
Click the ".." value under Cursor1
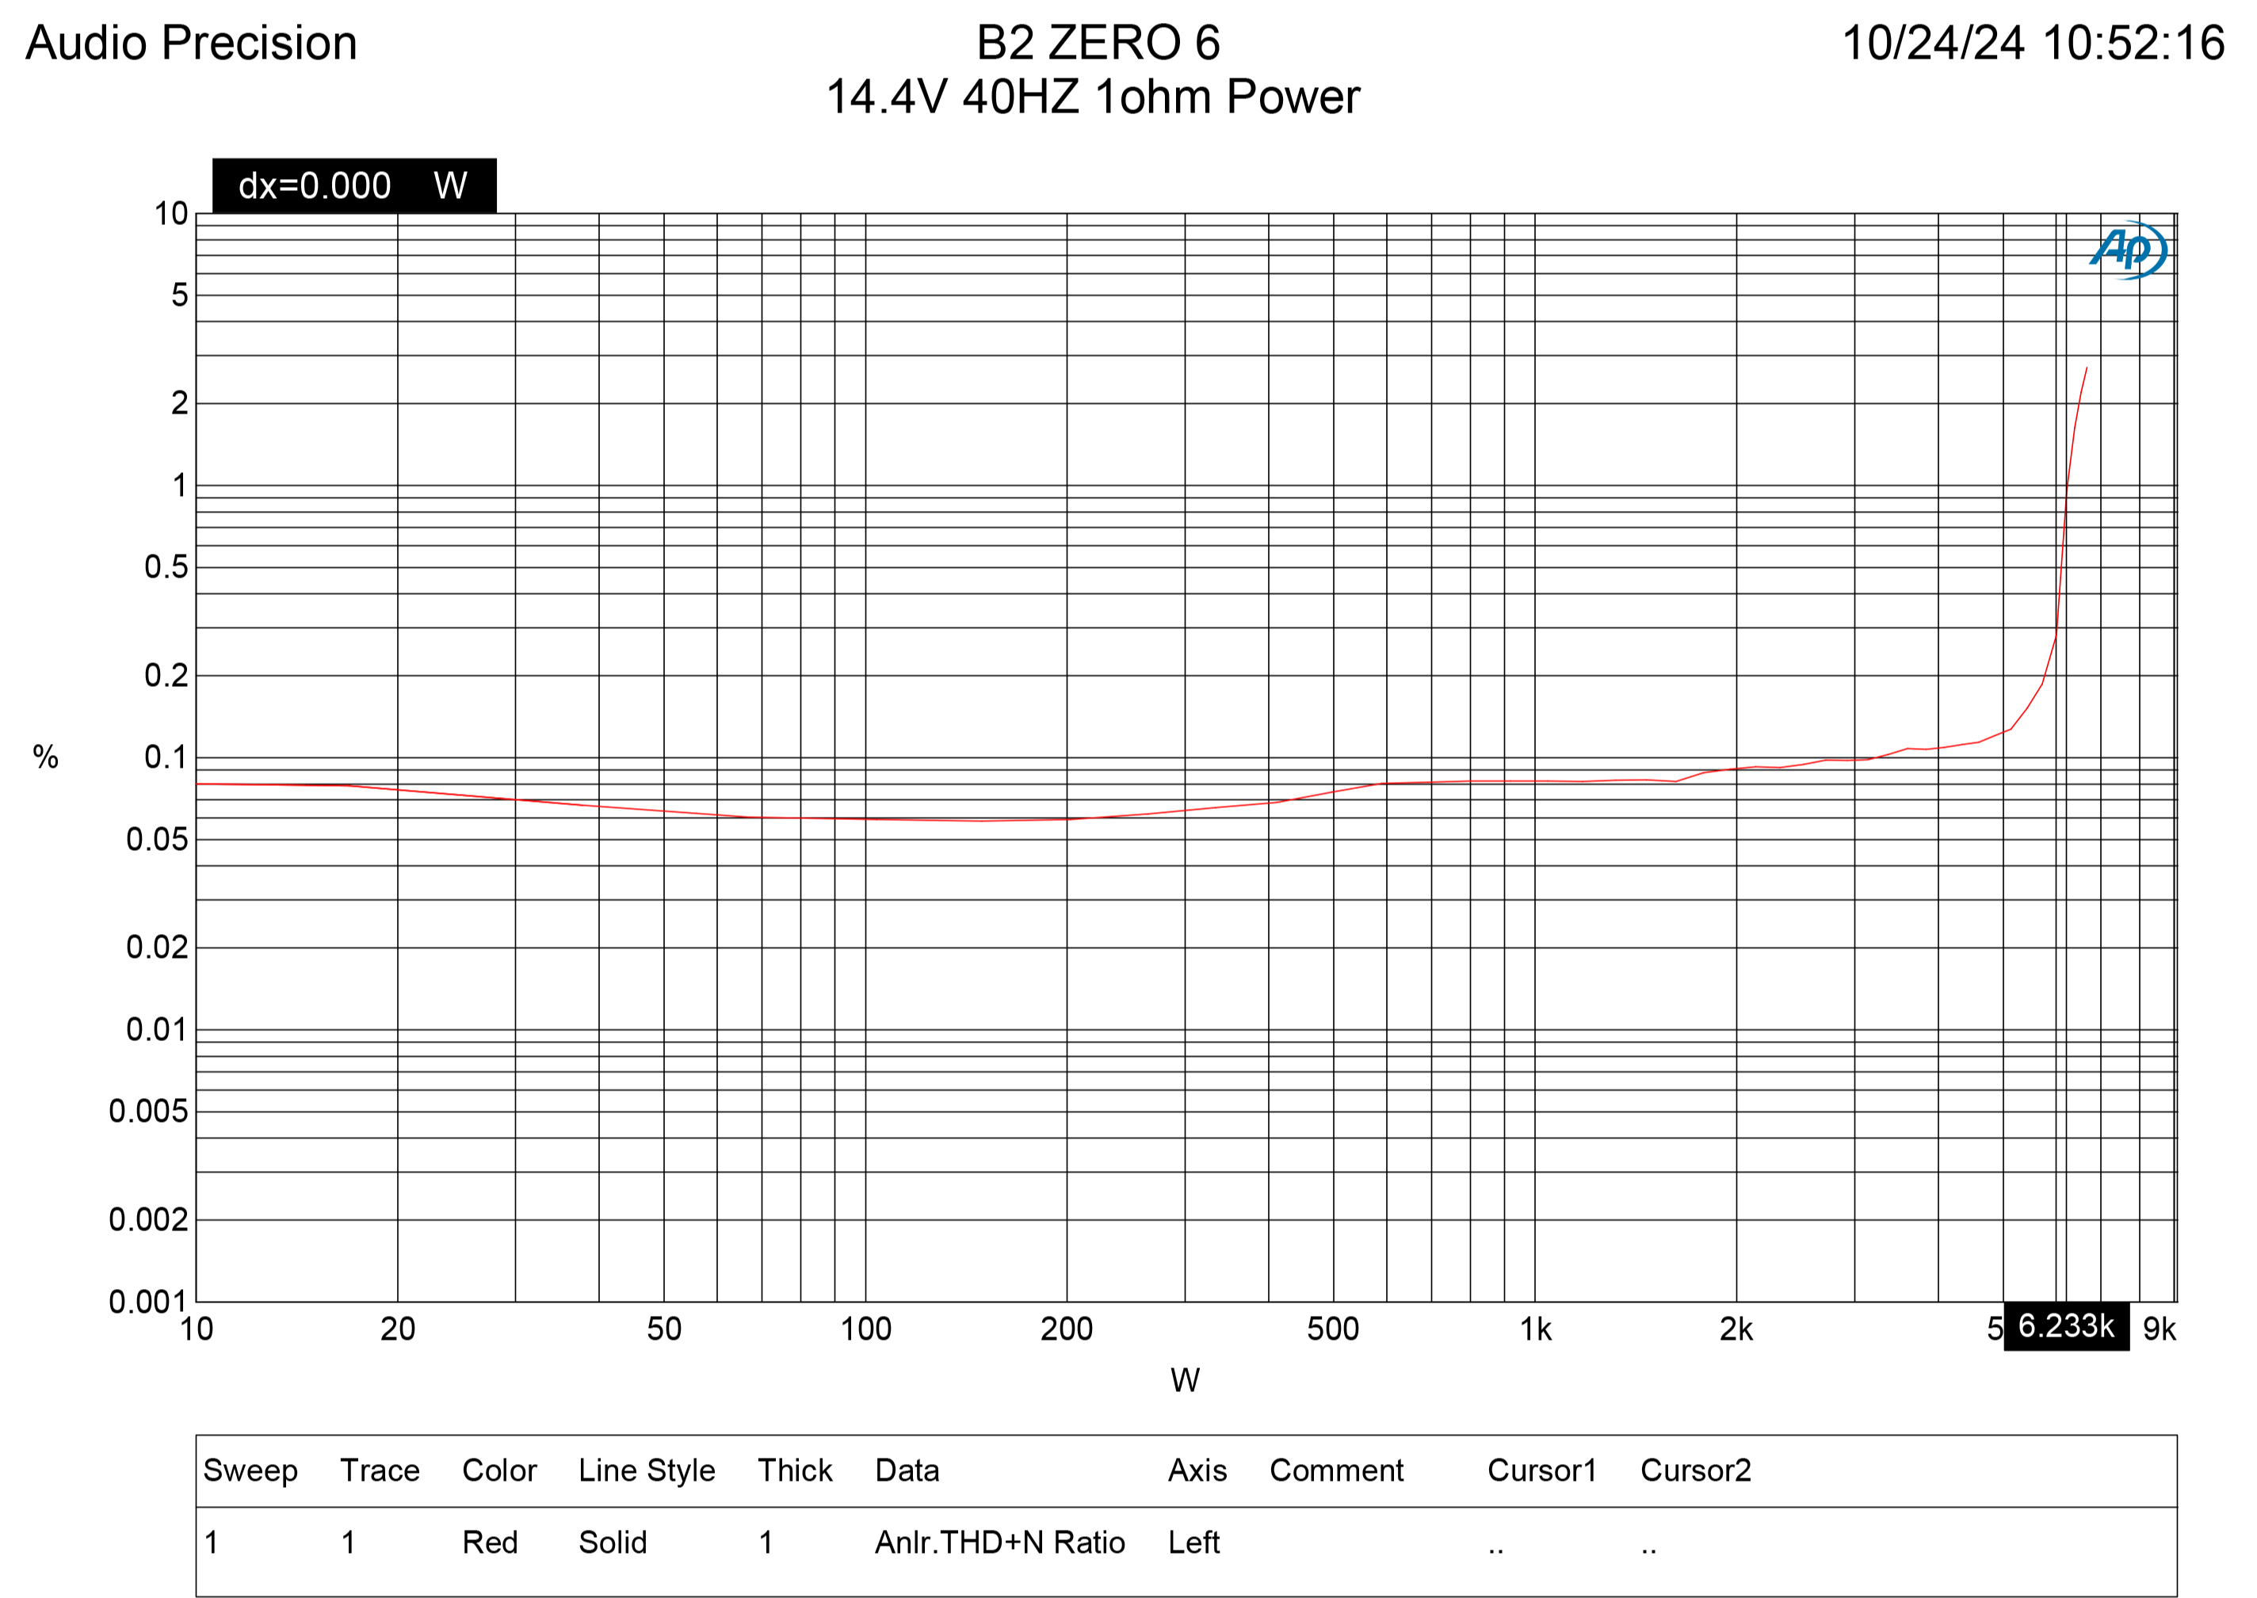pos(1496,1553)
